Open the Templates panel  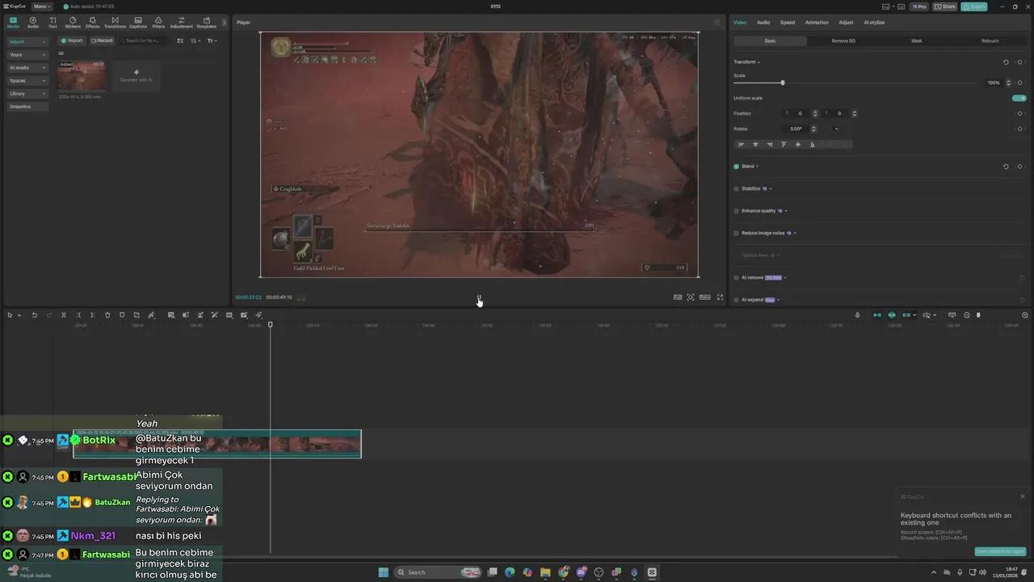pyautogui.click(x=206, y=23)
